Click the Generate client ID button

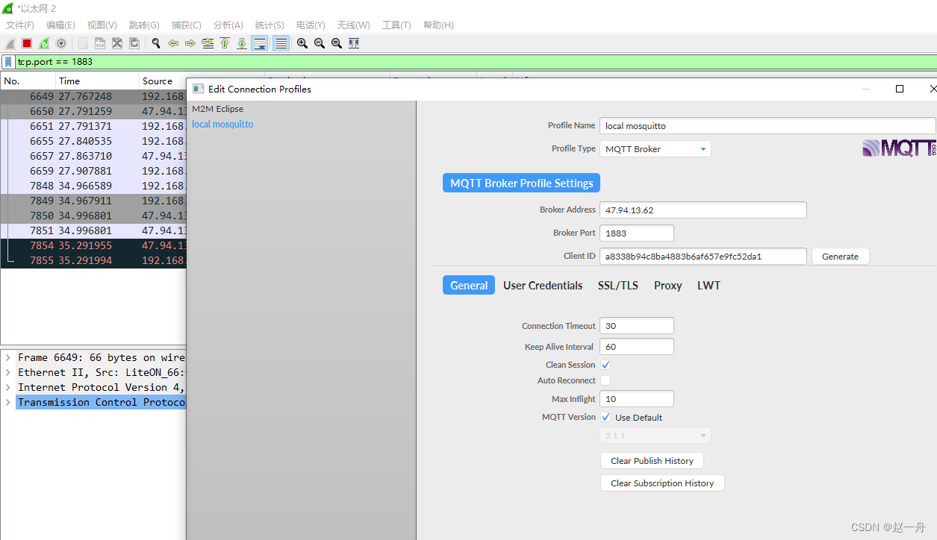841,257
